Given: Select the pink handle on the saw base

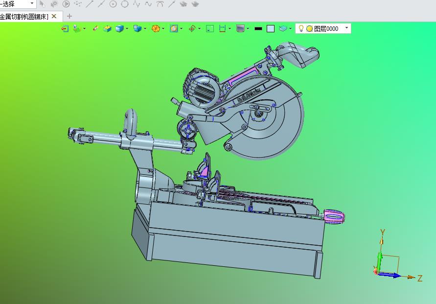Looking at the screenshot, I should [x=335, y=217].
